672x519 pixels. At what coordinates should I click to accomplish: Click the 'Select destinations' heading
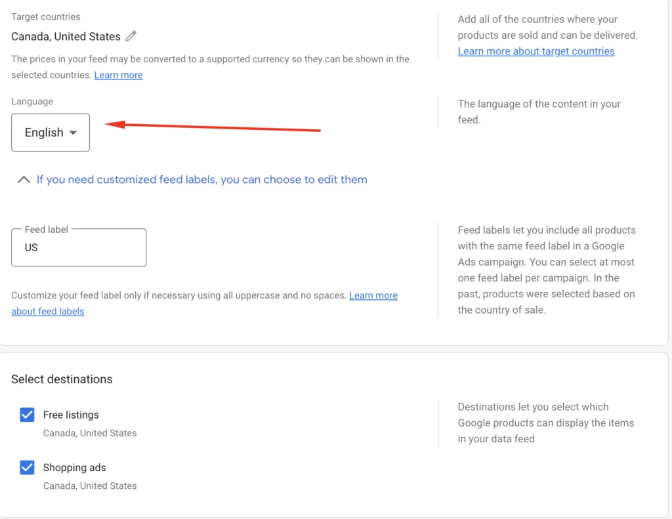pos(62,379)
